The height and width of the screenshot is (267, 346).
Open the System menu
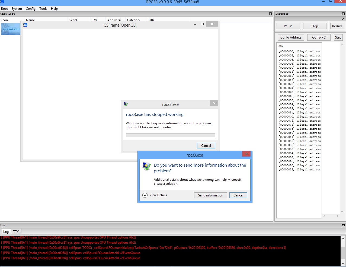click(x=17, y=9)
